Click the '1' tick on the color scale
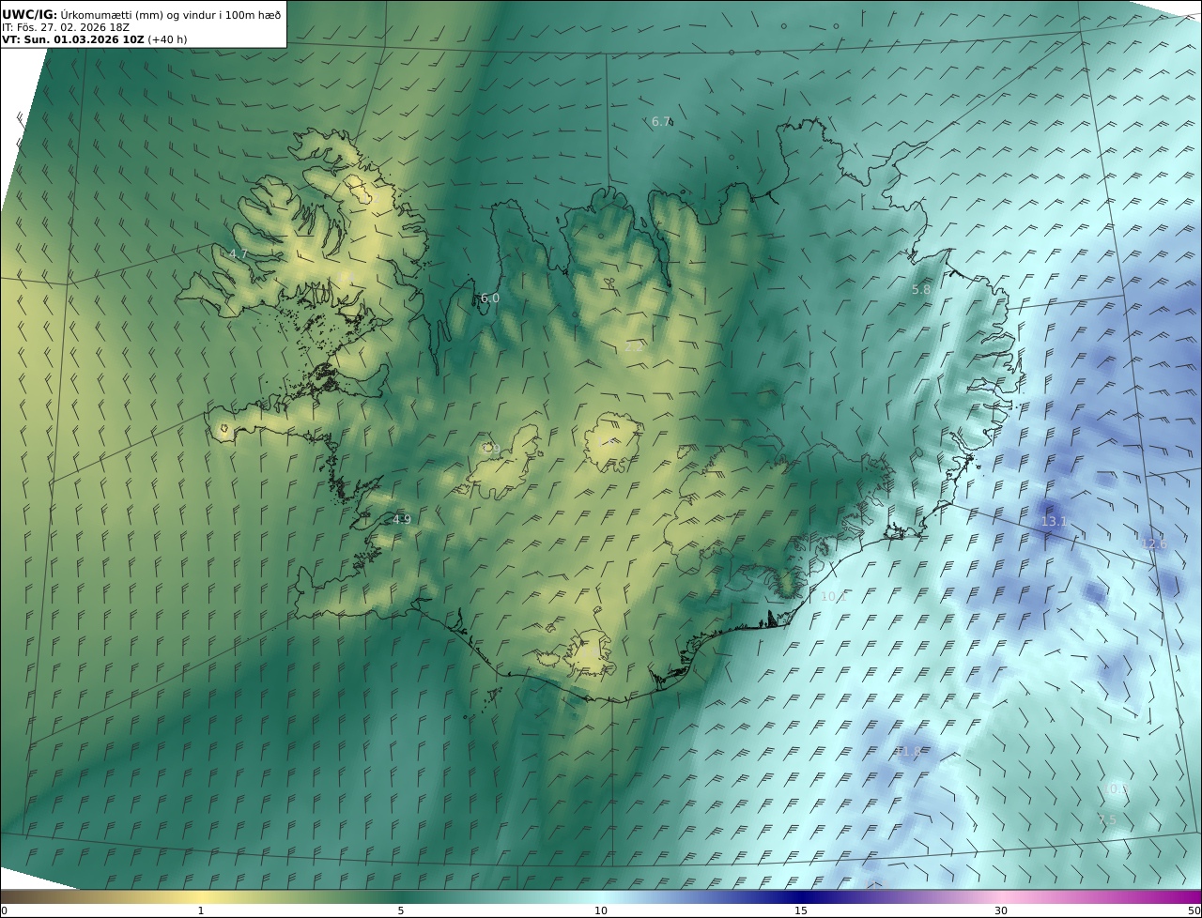 point(200,910)
